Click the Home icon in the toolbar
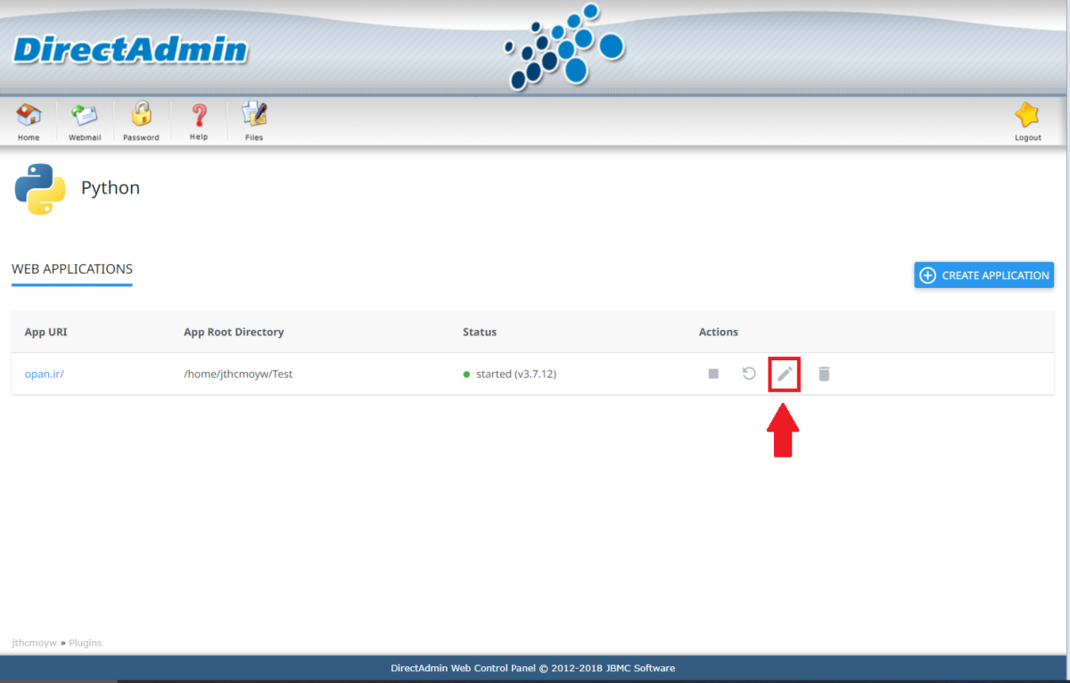The width and height of the screenshot is (1070, 683). point(28,116)
